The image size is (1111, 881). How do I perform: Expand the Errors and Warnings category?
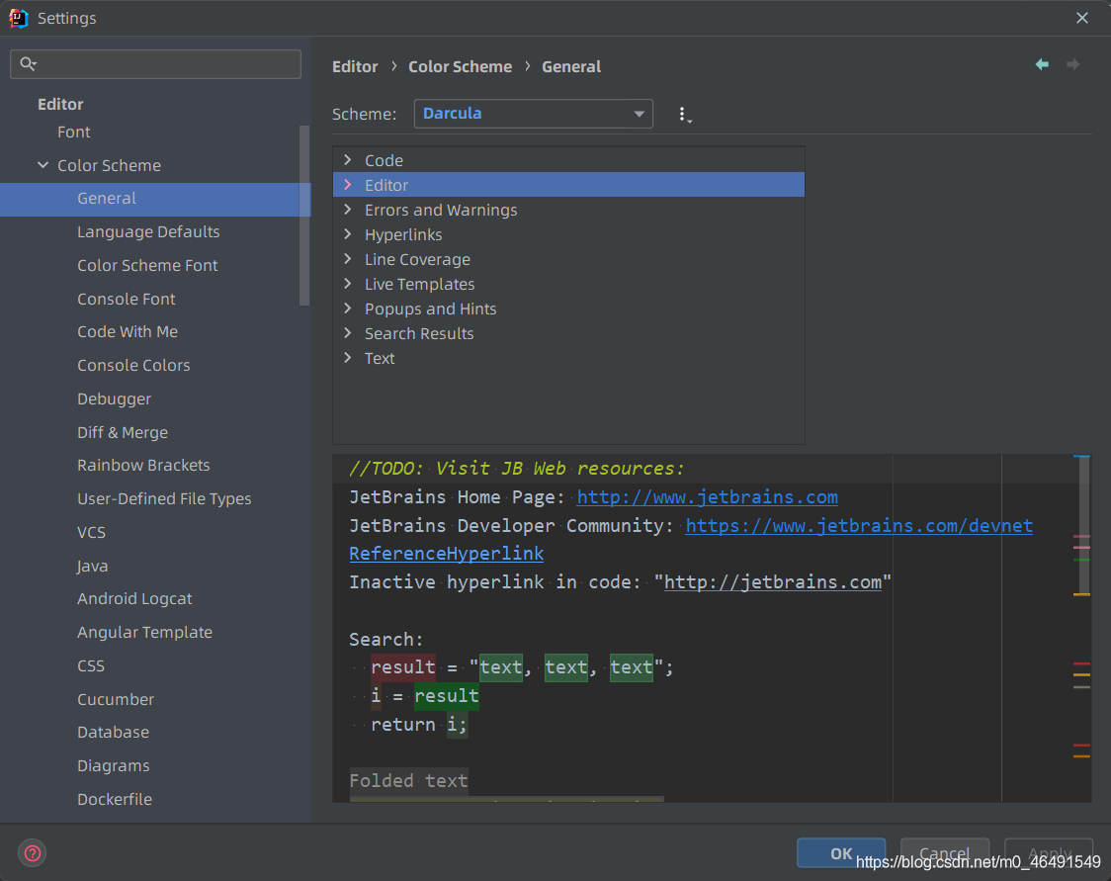click(x=347, y=210)
